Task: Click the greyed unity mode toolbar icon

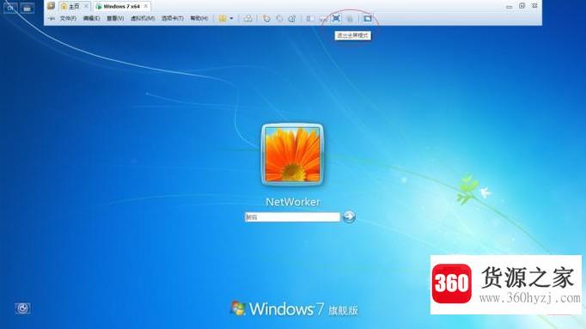Action: 350,18
